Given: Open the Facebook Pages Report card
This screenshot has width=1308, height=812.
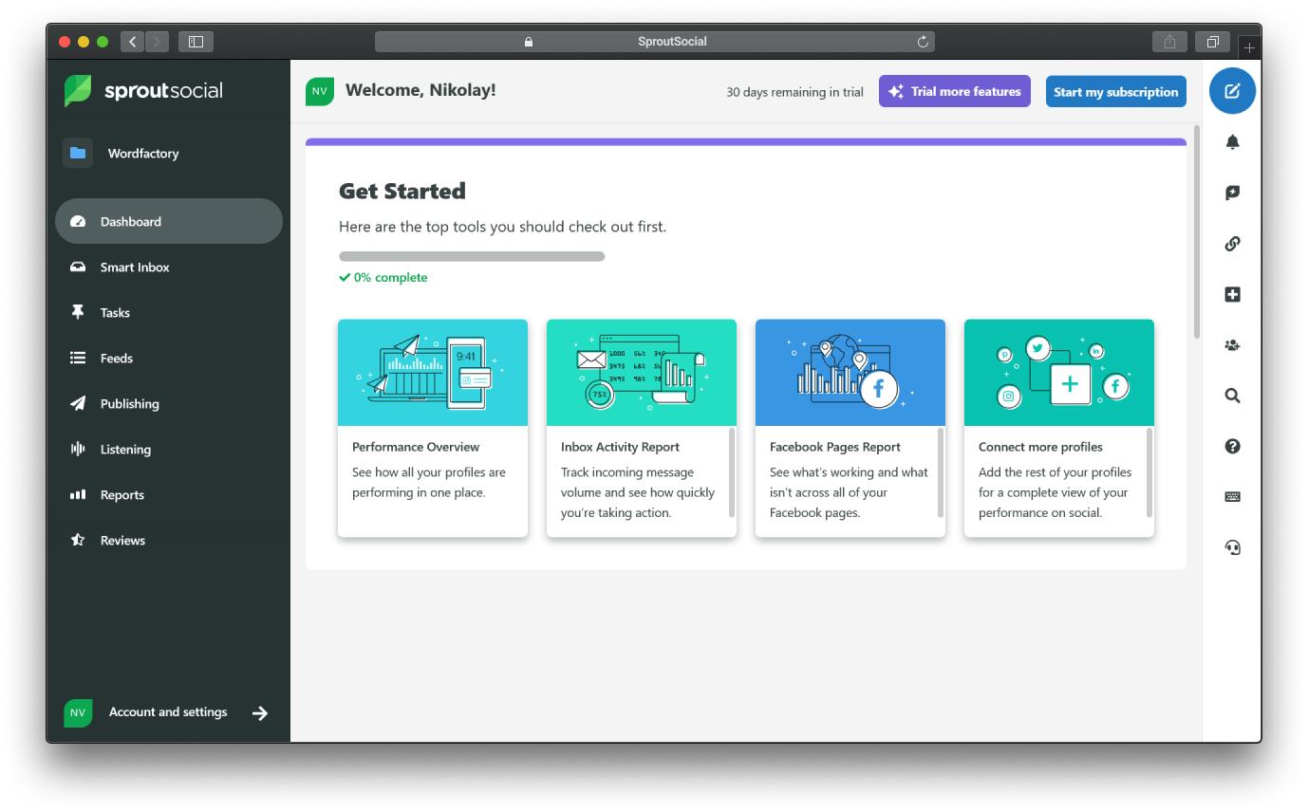Looking at the screenshot, I should pyautogui.click(x=850, y=429).
